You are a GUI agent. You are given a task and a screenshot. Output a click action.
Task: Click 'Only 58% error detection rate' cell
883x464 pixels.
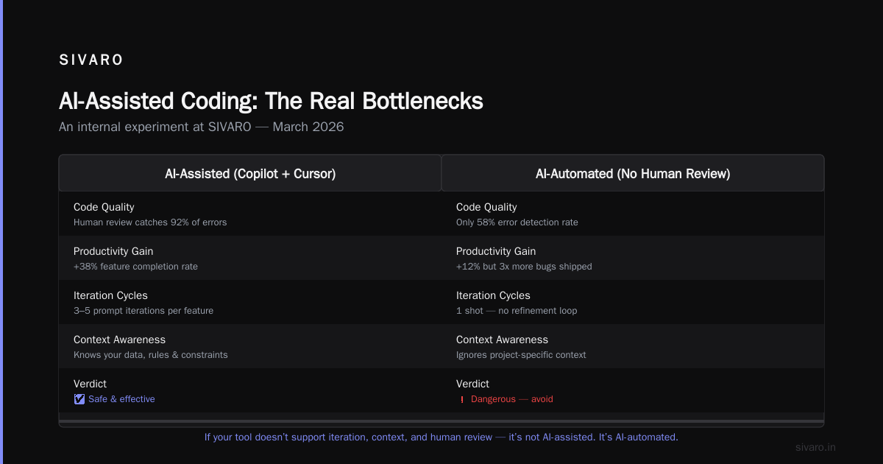click(633, 214)
